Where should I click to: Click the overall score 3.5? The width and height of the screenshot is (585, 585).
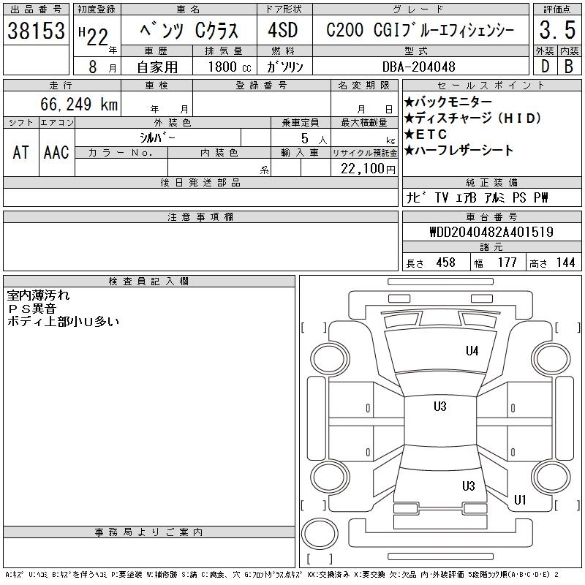pyautogui.click(x=557, y=30)
